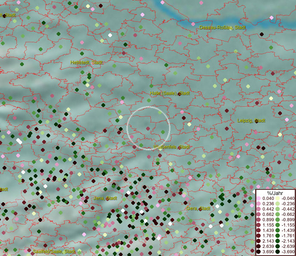This screenshot has width=296, height=256.
Task: Select the Gera, Stadt map label
Action: (x=198, y=208)
